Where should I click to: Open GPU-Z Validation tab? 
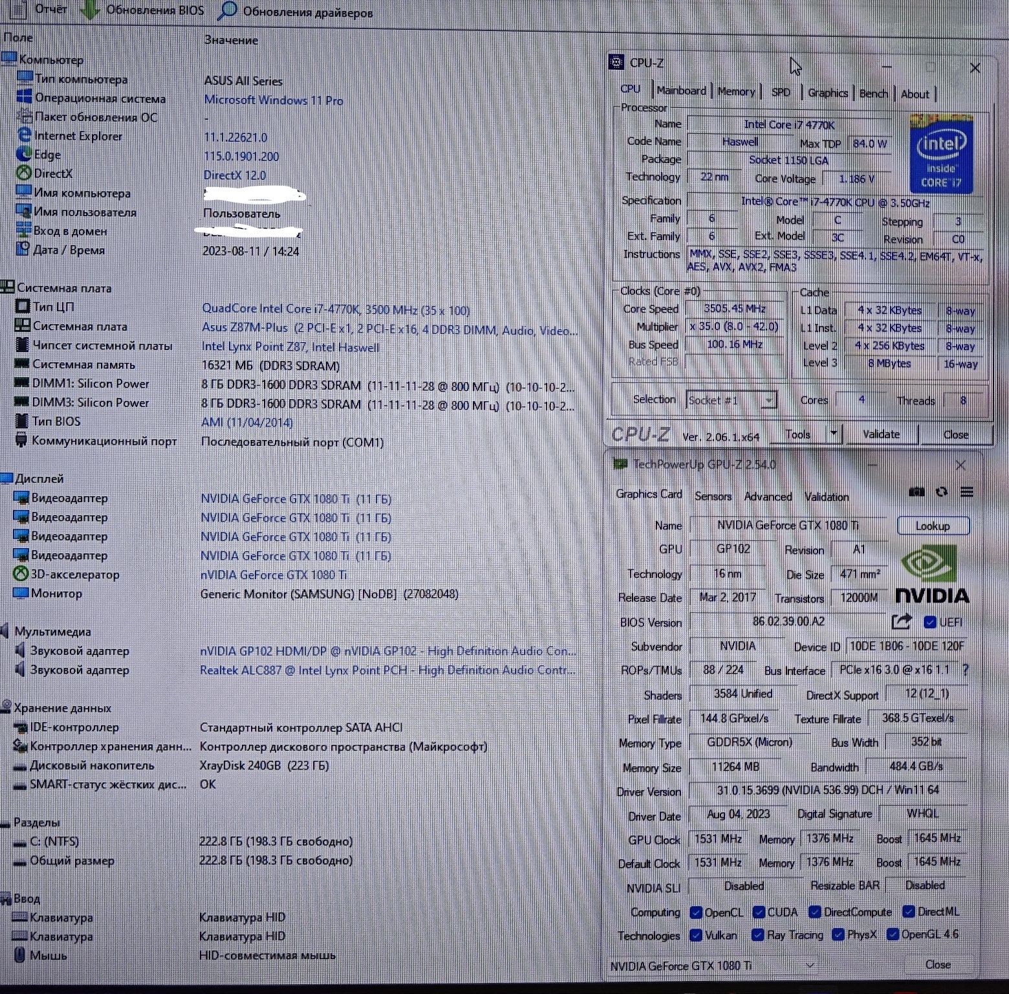827,496
